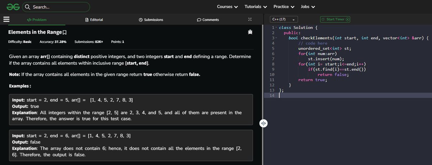Open the hamburger sidebar menu
Viewport: 432px width, 165px height.
(x=6, y=19)
